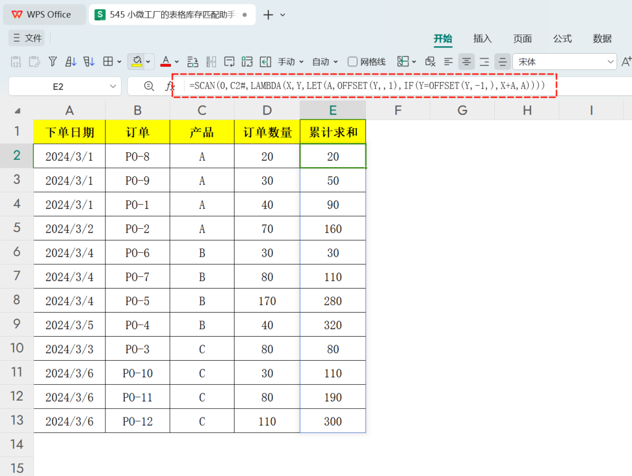The width and height of the screenshot is (632, 476).
Task: Apply the red font color
Action: coord(165,62)
